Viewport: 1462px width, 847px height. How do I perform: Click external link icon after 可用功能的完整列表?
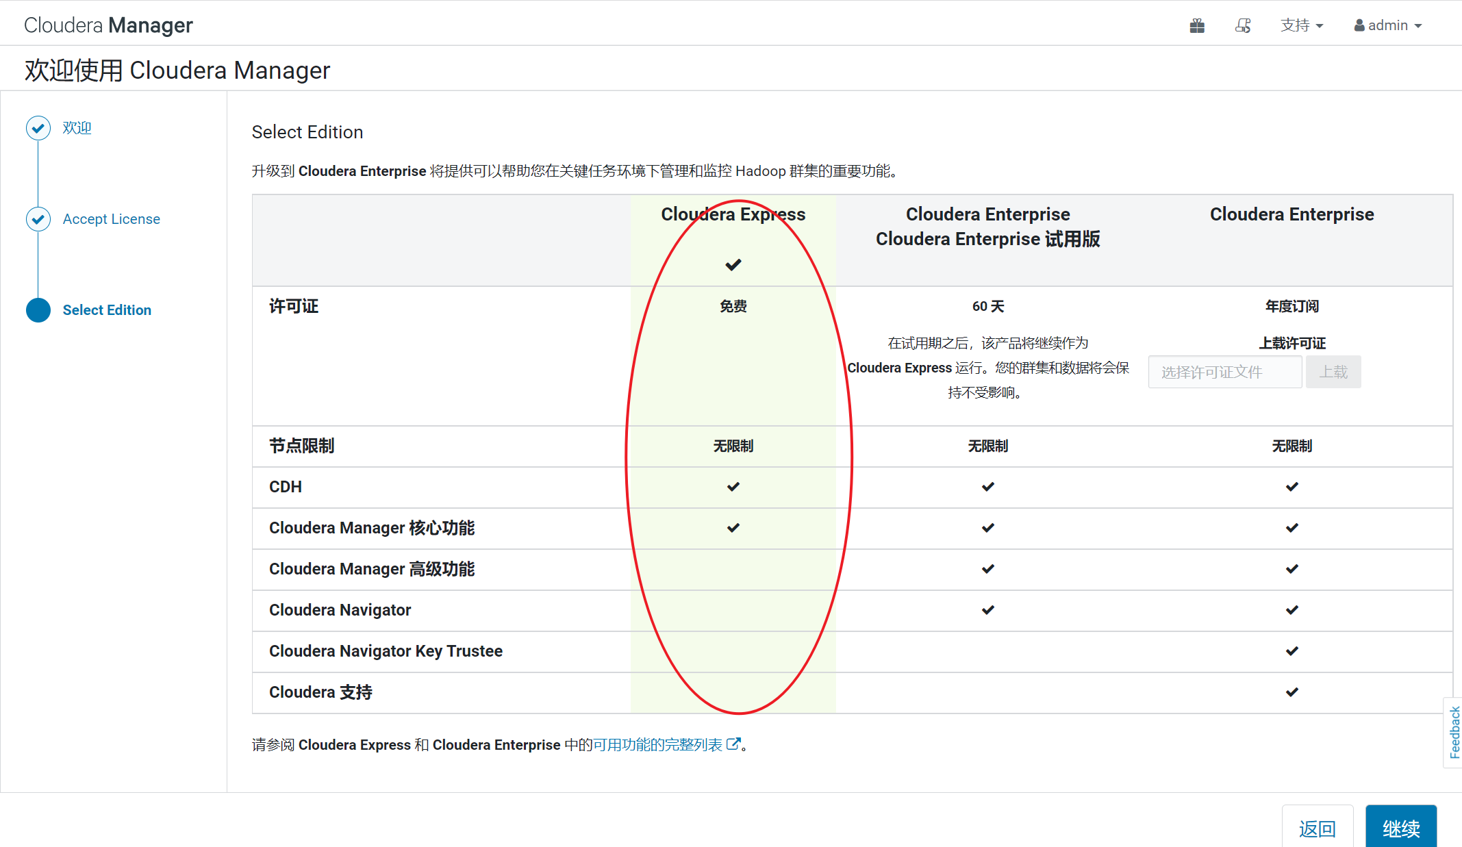click(x=733, y=744)
